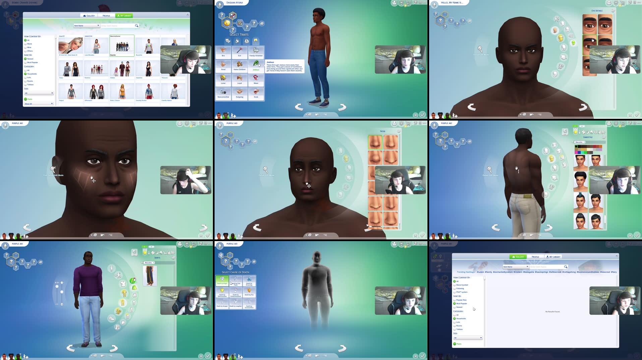The image size is (642, 360).
Task: Pick the black hair color swatch
Action: (577, 146)
